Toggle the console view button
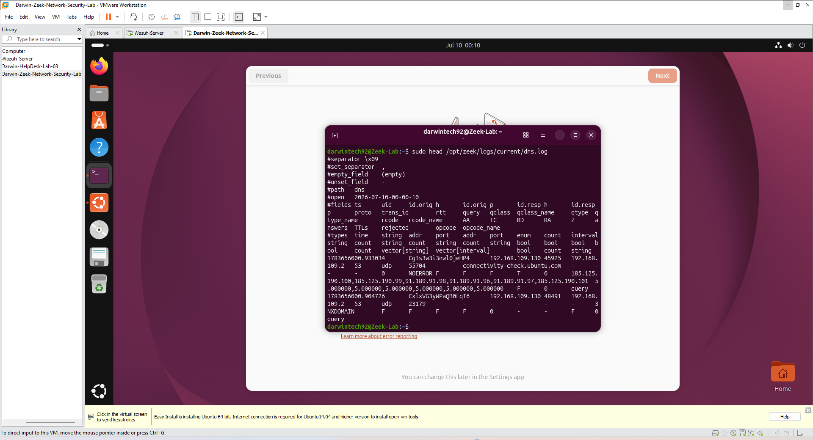Viewport: 813px width, 440px height. (x=239, y=17)
